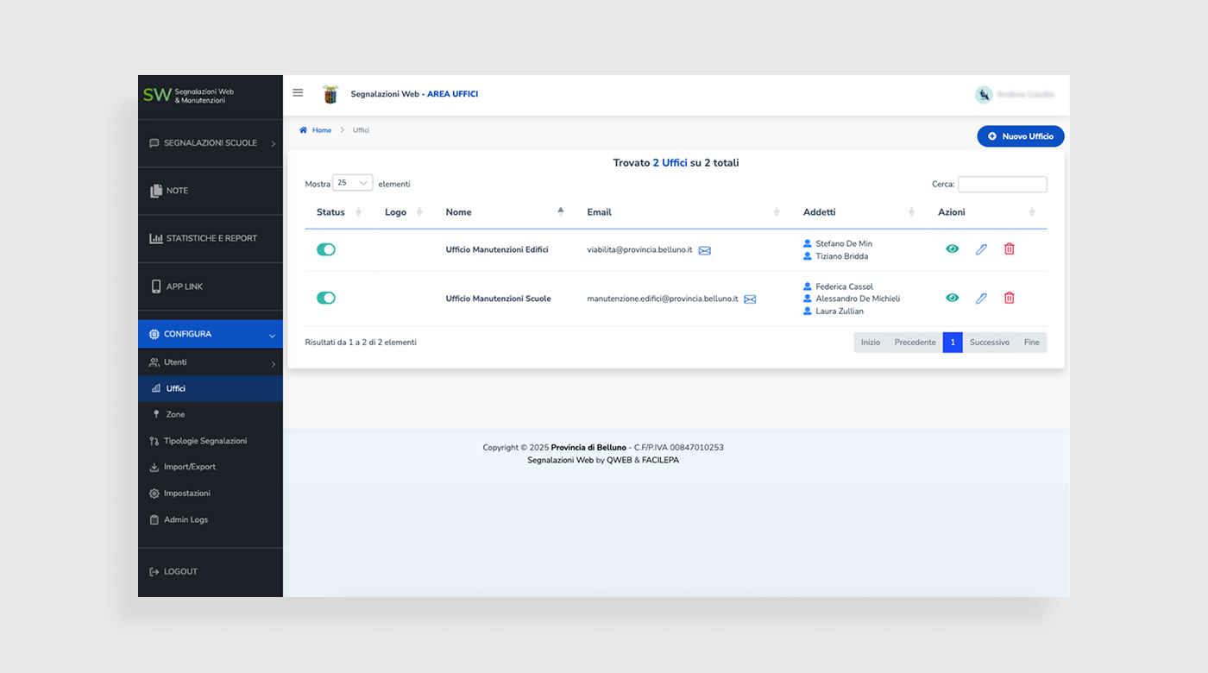
Task: Delete Ufficio Manutenzioni Edifici with trash icon
Action: (x=1009, y=249)
